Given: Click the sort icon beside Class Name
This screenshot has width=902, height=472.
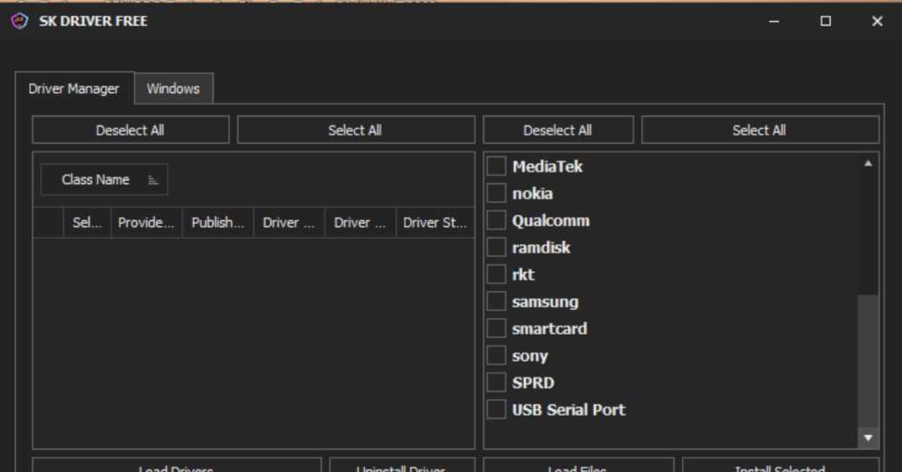Looking at the screenshot, I should tap(153, 181).
